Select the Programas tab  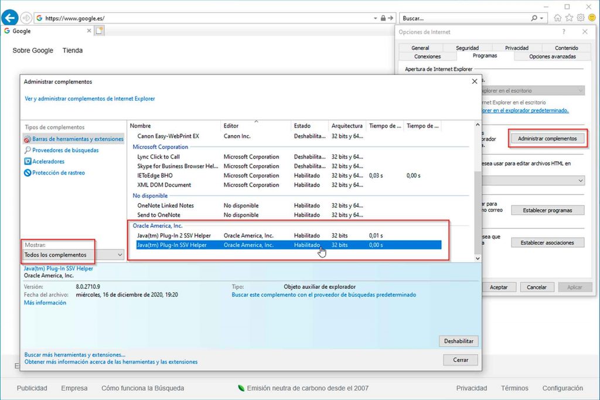[x=485, y=56]
